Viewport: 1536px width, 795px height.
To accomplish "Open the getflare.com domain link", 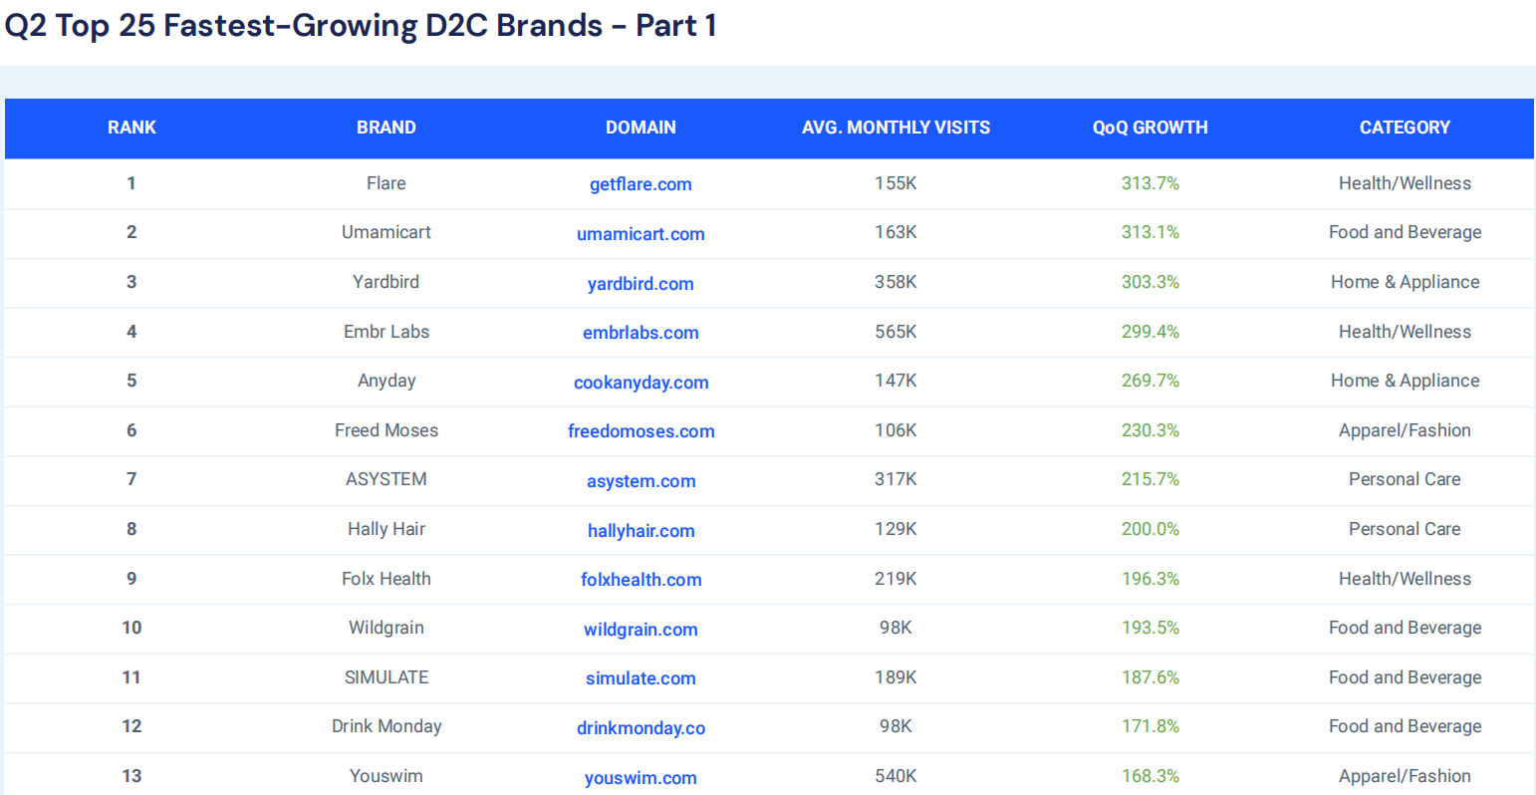I will click(640, 184).
